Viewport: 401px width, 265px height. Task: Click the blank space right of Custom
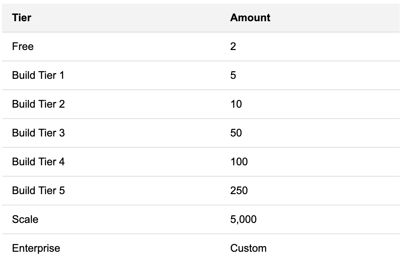(331, 248)
